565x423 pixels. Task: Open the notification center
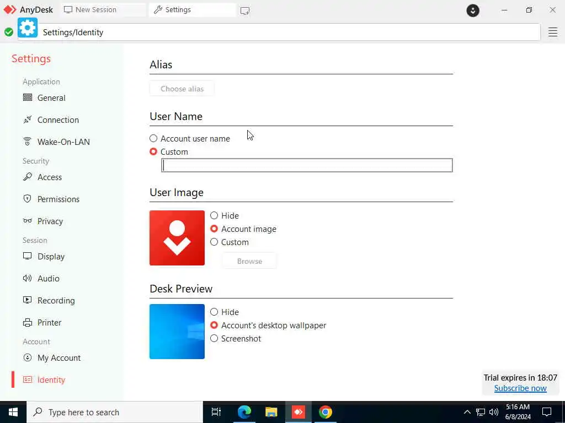(x=547, y=412)
